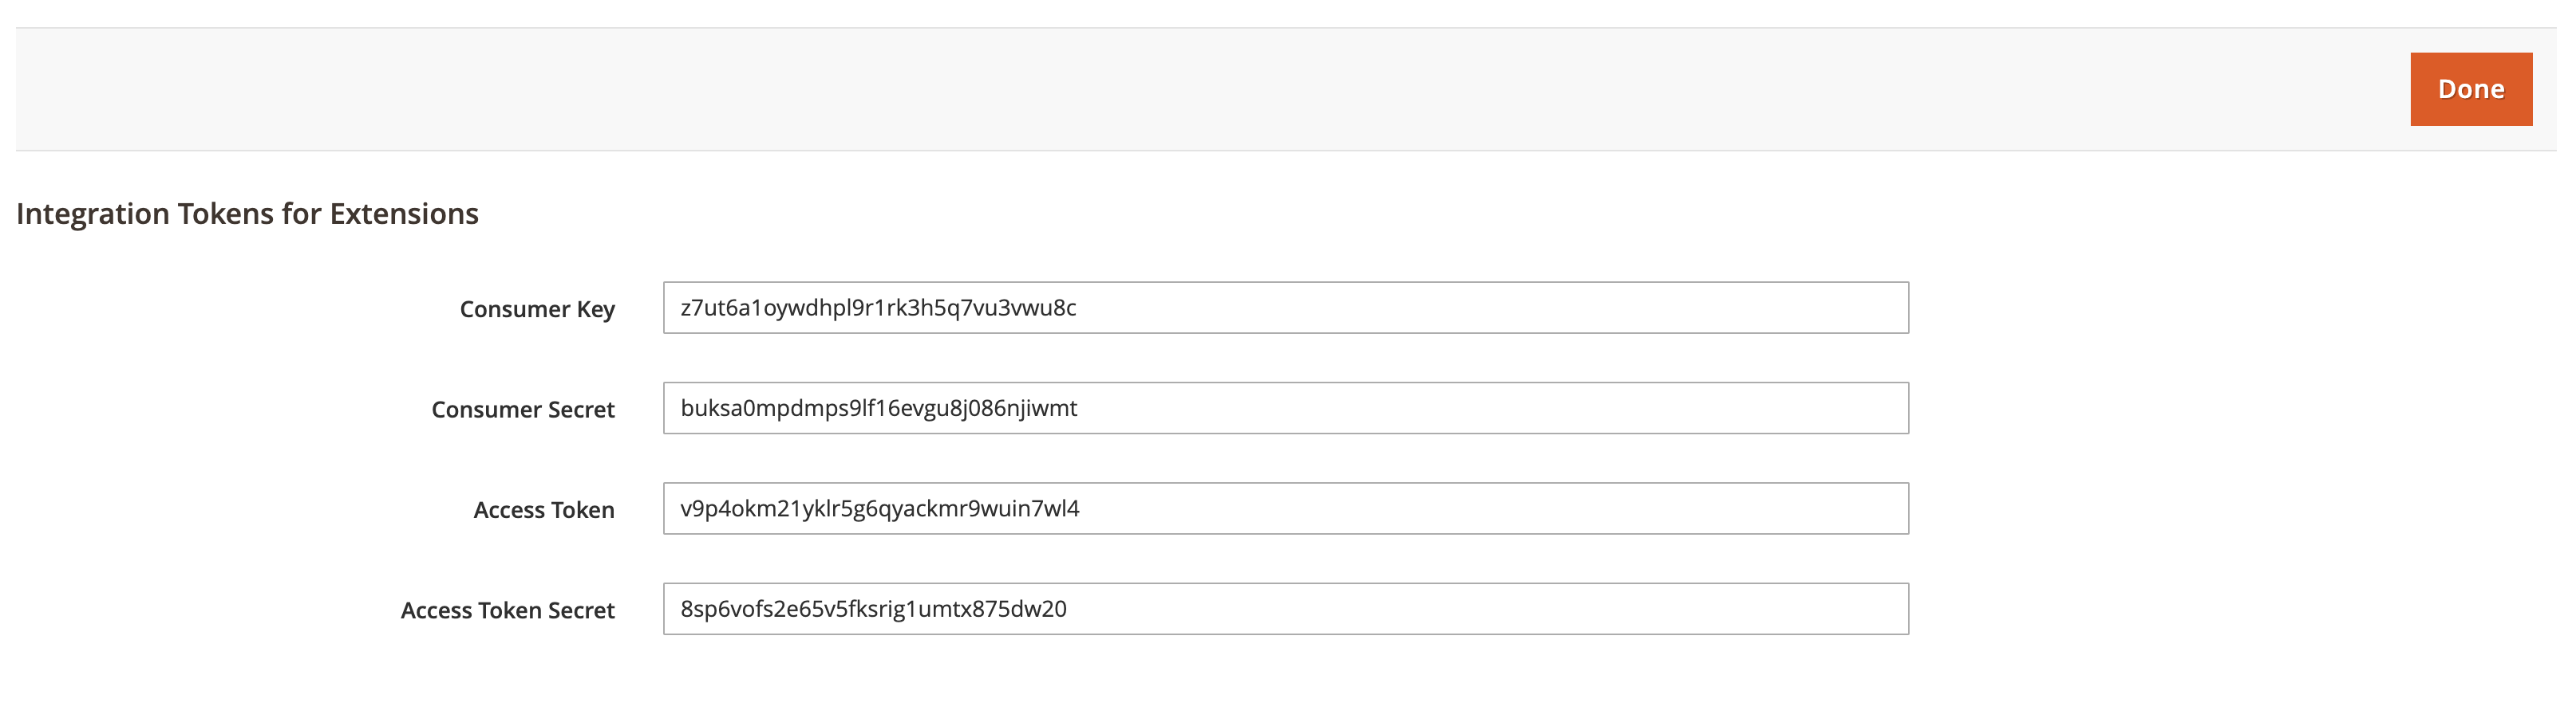This screenshot has width=2576, height=722.
Task: Click blank right end of Consumer Key field
Action: click(1800, 308)
